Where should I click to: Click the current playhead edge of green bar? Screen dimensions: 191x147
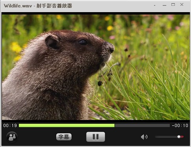114,125
